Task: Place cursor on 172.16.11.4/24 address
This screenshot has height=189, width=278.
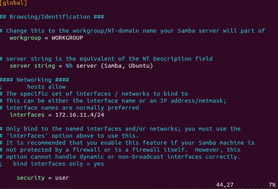Action: coord(80,115)
